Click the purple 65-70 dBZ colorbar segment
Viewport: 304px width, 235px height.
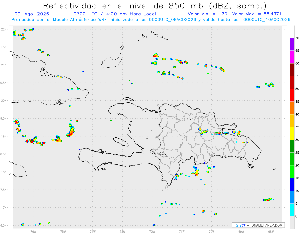(x=292, y=44)
